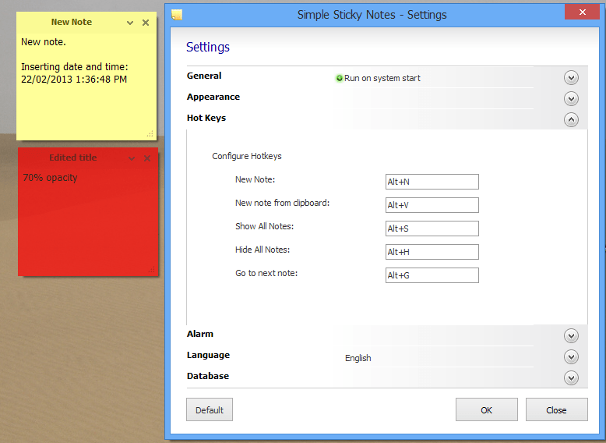This screenshot has width=606, height=443.
Task: Close the red Edited title note
Action: [147, 158]
